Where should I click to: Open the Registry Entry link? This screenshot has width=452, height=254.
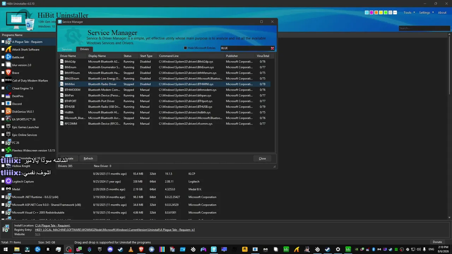pos(115,230)
